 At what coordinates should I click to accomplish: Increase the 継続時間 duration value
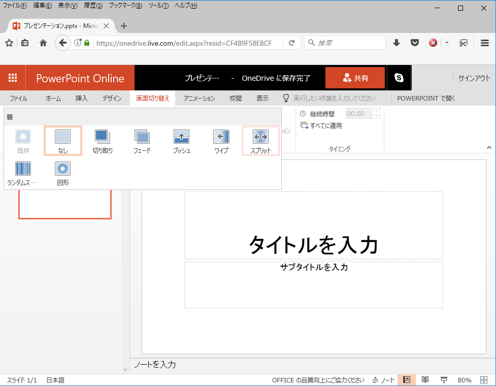376,111
